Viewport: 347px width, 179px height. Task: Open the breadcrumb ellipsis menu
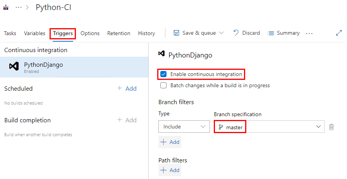(19, 7)
